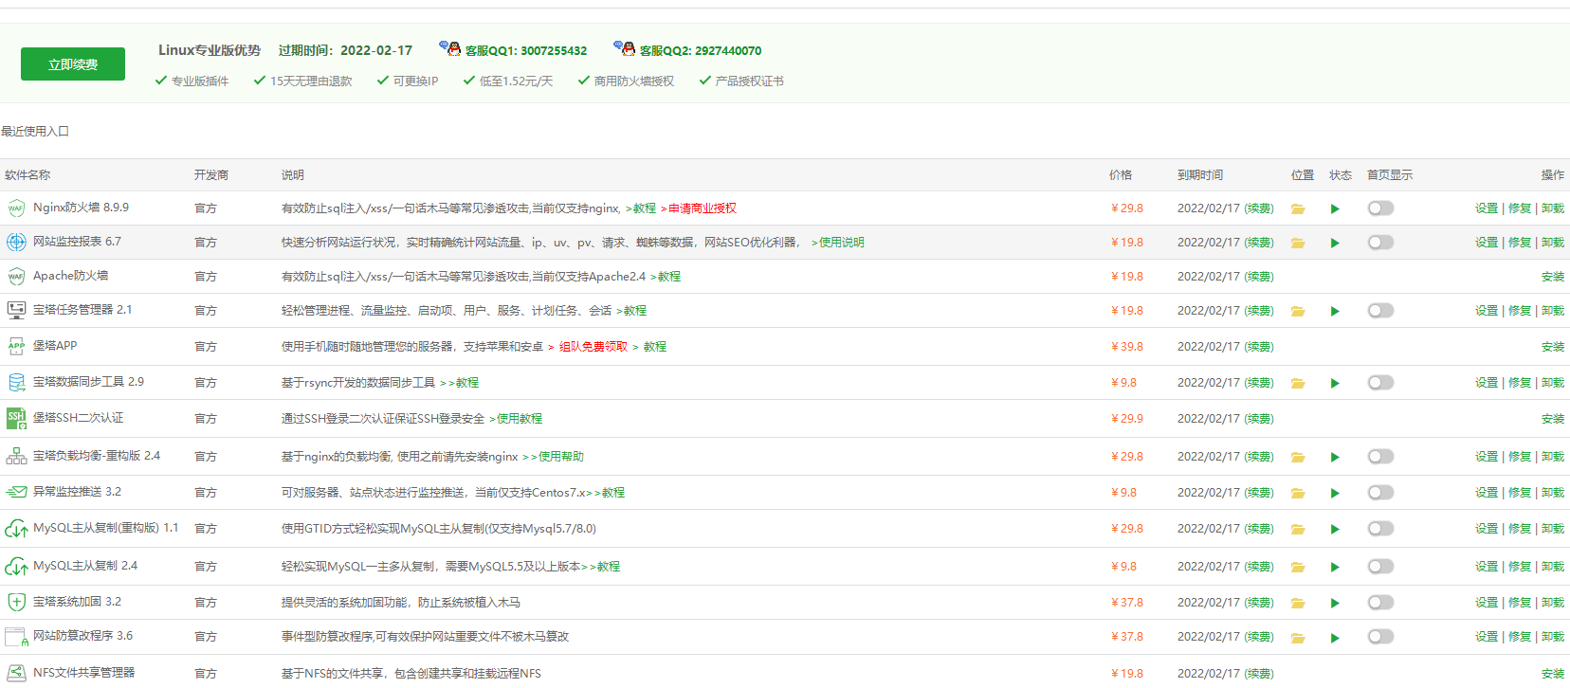Open 使用帮助 link for 宝塔负载均衡
The width and height of the screenshot is (1570, 688).
(x=561, y=457)
